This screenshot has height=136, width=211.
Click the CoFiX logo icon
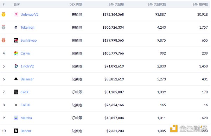pos(16,105)
